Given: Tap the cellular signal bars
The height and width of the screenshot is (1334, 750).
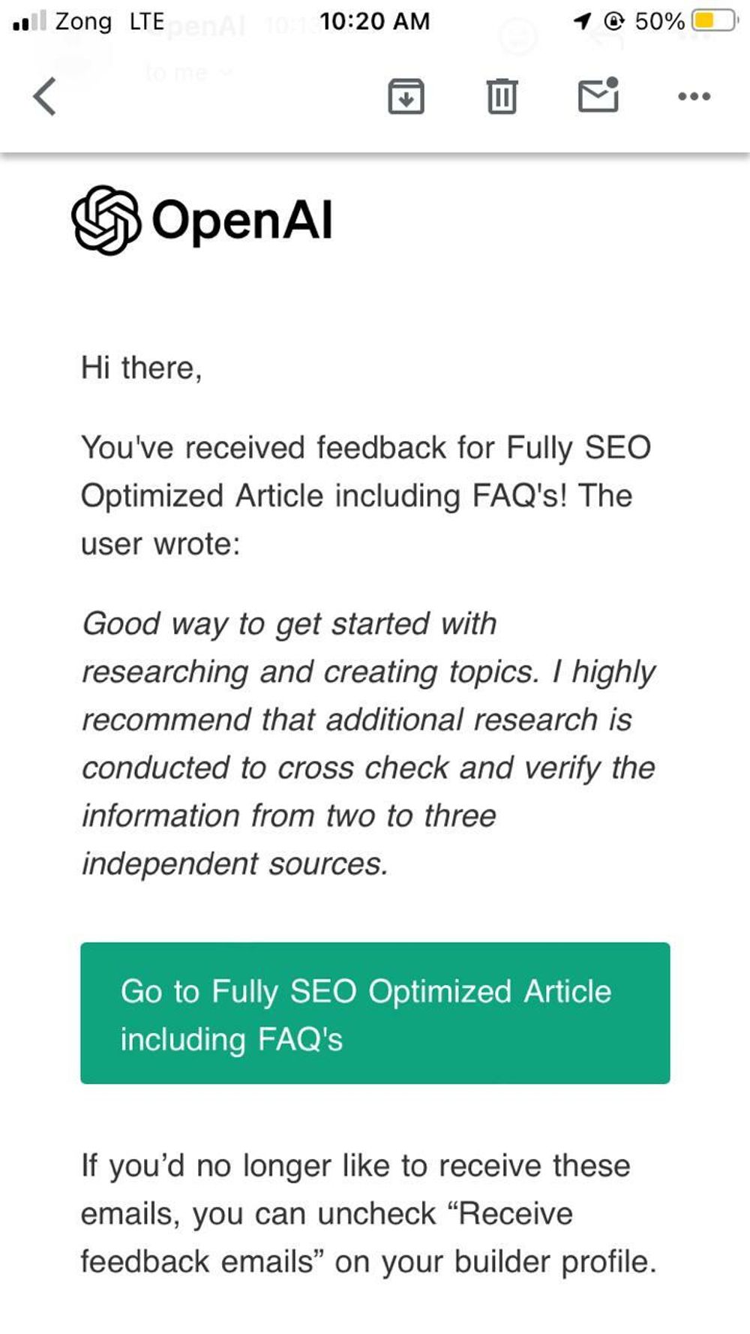Looking at the screenshot, I should pos(29,21).
